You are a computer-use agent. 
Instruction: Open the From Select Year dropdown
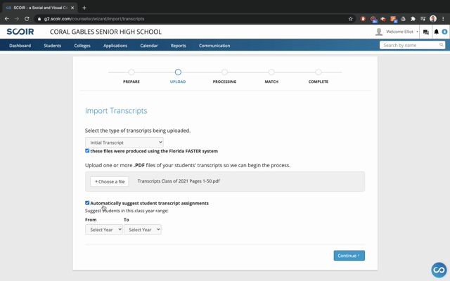tap(104, 230)
